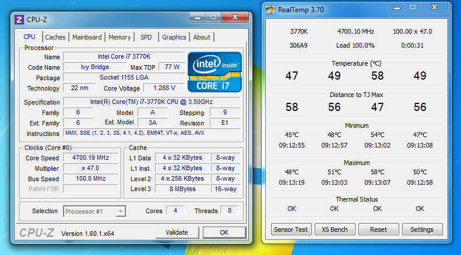Click the Minimum '45°C' reading
461x255 pixels.
tap(291, 135)
